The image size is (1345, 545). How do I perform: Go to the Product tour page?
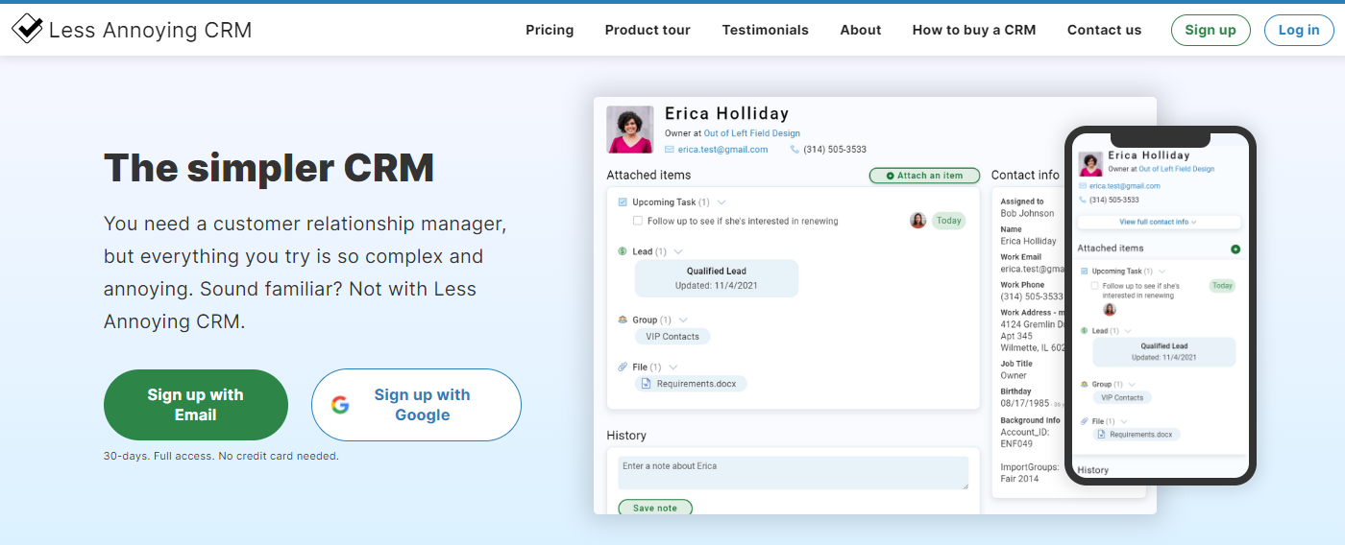point(648,30)
